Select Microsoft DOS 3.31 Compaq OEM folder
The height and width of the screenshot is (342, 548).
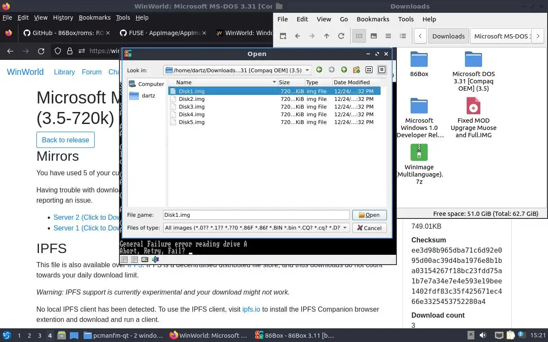click(x=474, y=71)
